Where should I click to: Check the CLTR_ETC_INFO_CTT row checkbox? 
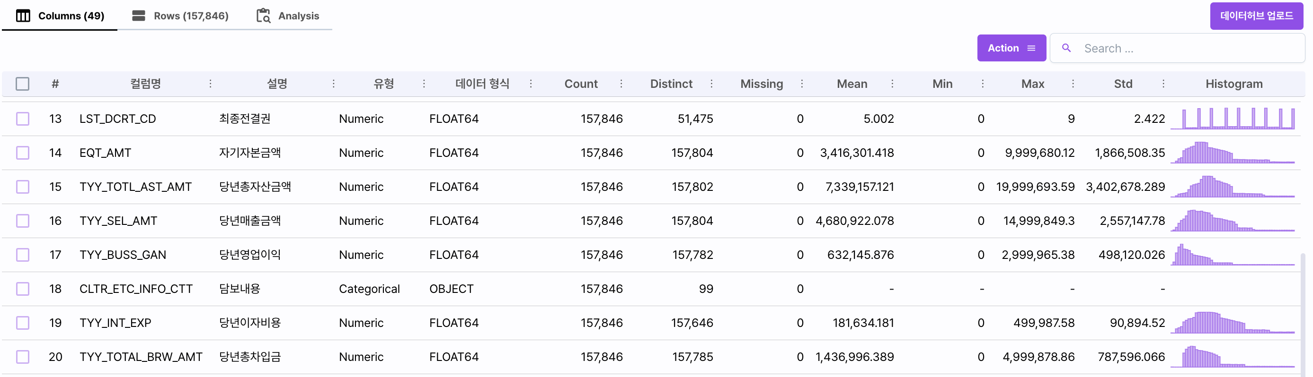coord(22,289)
